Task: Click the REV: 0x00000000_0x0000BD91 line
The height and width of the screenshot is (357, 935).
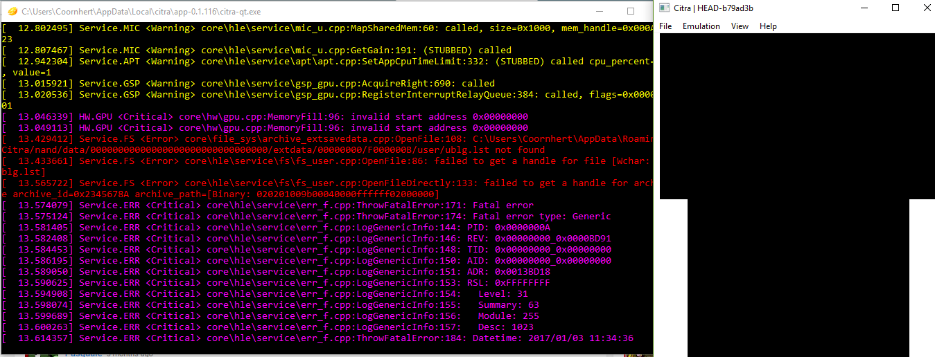Action: (x=306, y=239)
